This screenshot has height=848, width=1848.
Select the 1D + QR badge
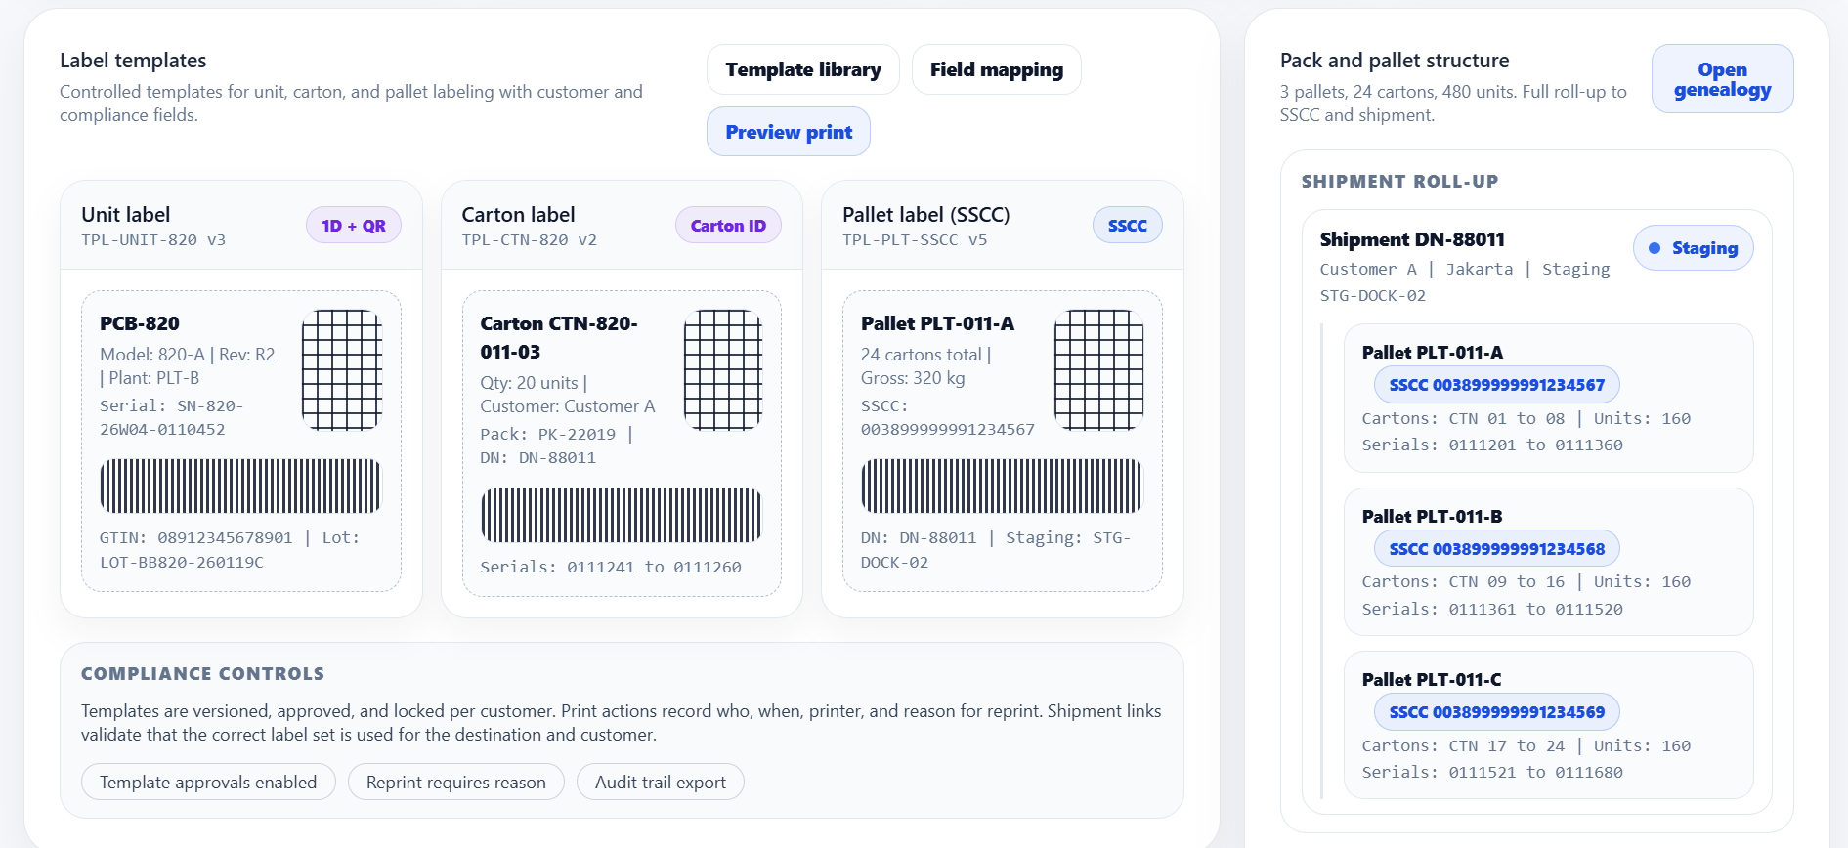pyautogui.click(x=354, y=226)
